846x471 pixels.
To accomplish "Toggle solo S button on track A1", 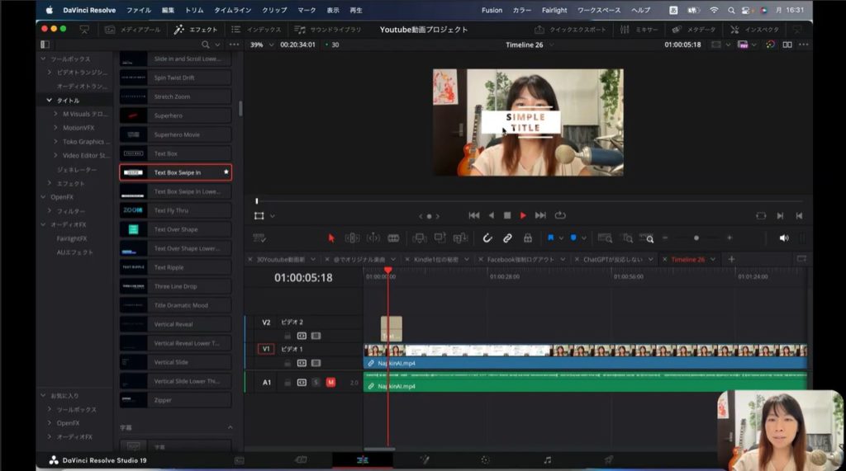I will (x=316, y=382).
